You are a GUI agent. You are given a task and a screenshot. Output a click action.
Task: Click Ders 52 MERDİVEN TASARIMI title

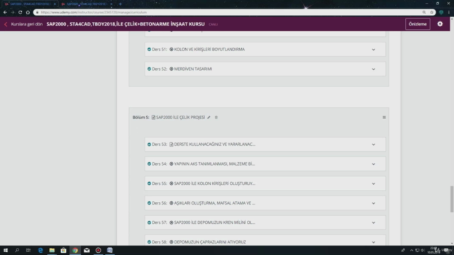click(193, 69)
